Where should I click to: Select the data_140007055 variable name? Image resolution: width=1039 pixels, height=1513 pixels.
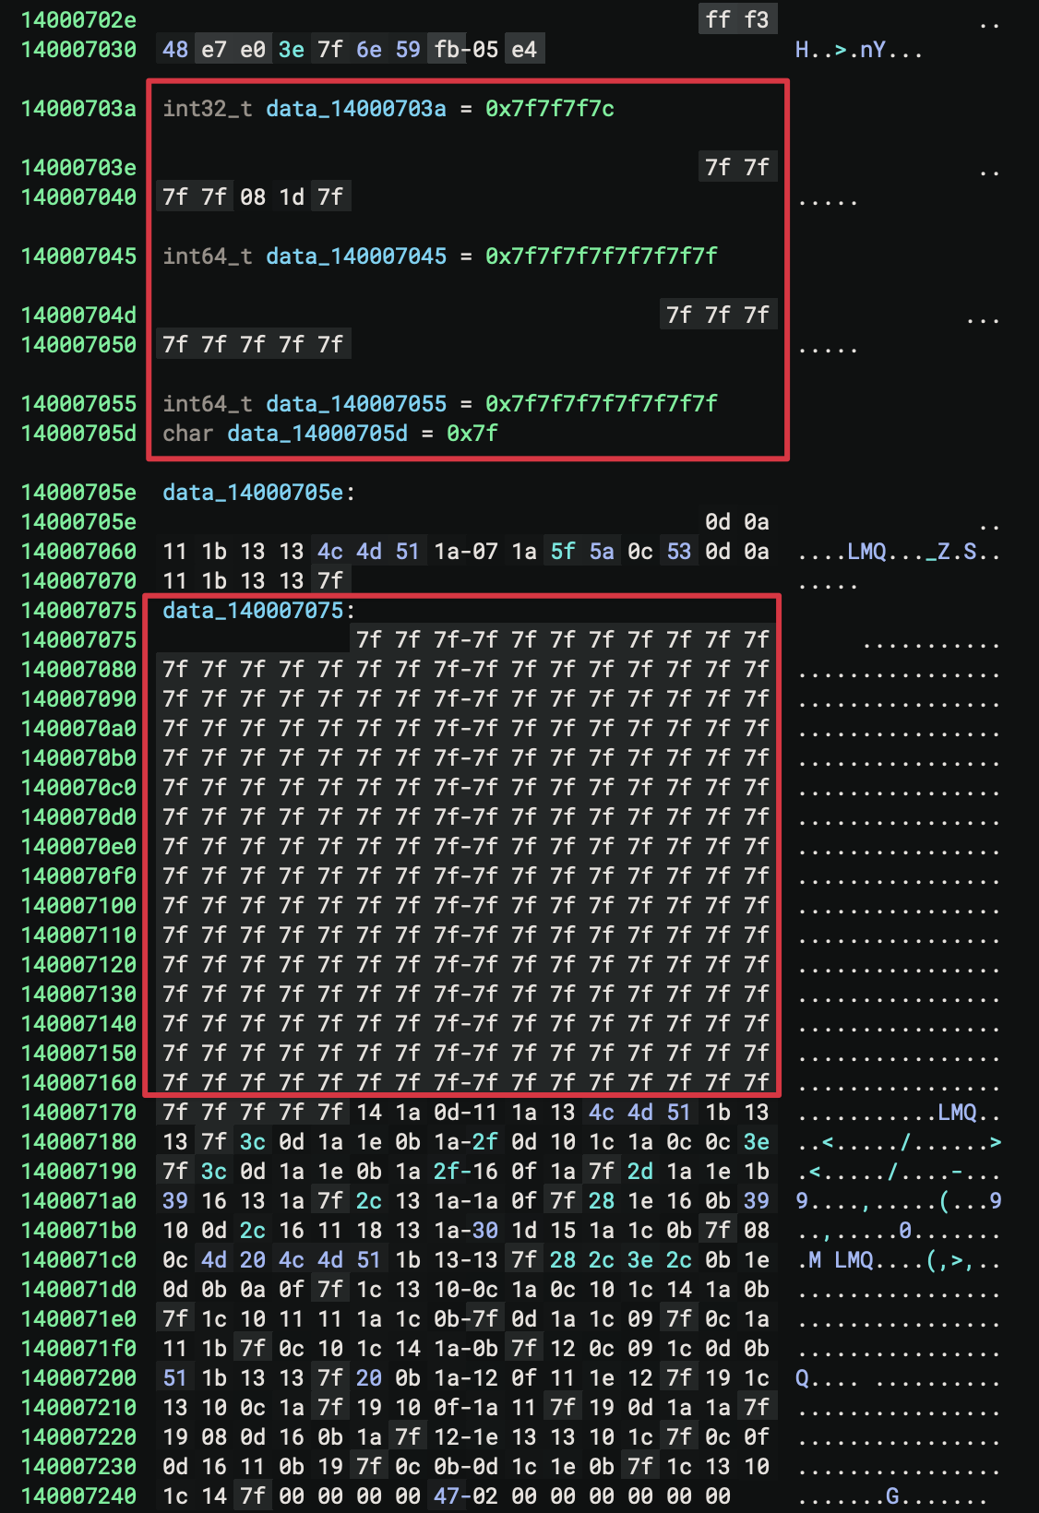pyautogui.click(x=356, y=403)
